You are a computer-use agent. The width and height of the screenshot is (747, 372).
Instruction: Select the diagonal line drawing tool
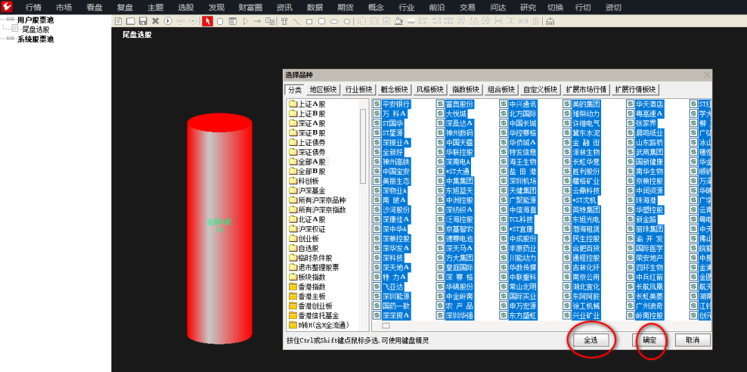[x=296, y=21]
